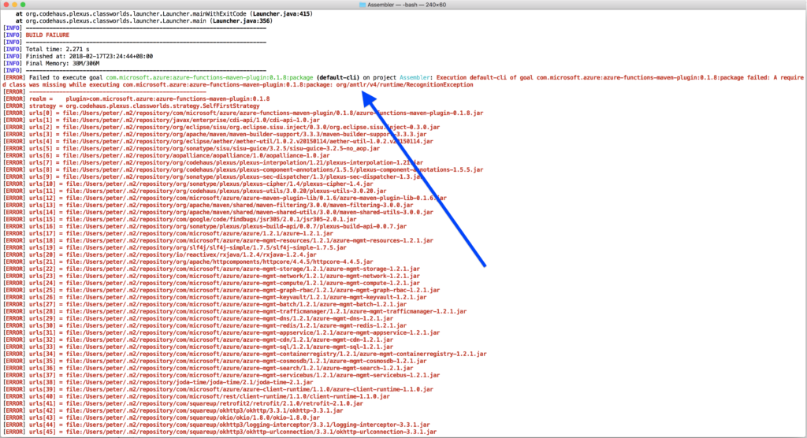The width and height of the screenshot is (807, 438).
Task: Click the urls[2] org.eclipse.sisu.inject line
Action: coord(221,127)
